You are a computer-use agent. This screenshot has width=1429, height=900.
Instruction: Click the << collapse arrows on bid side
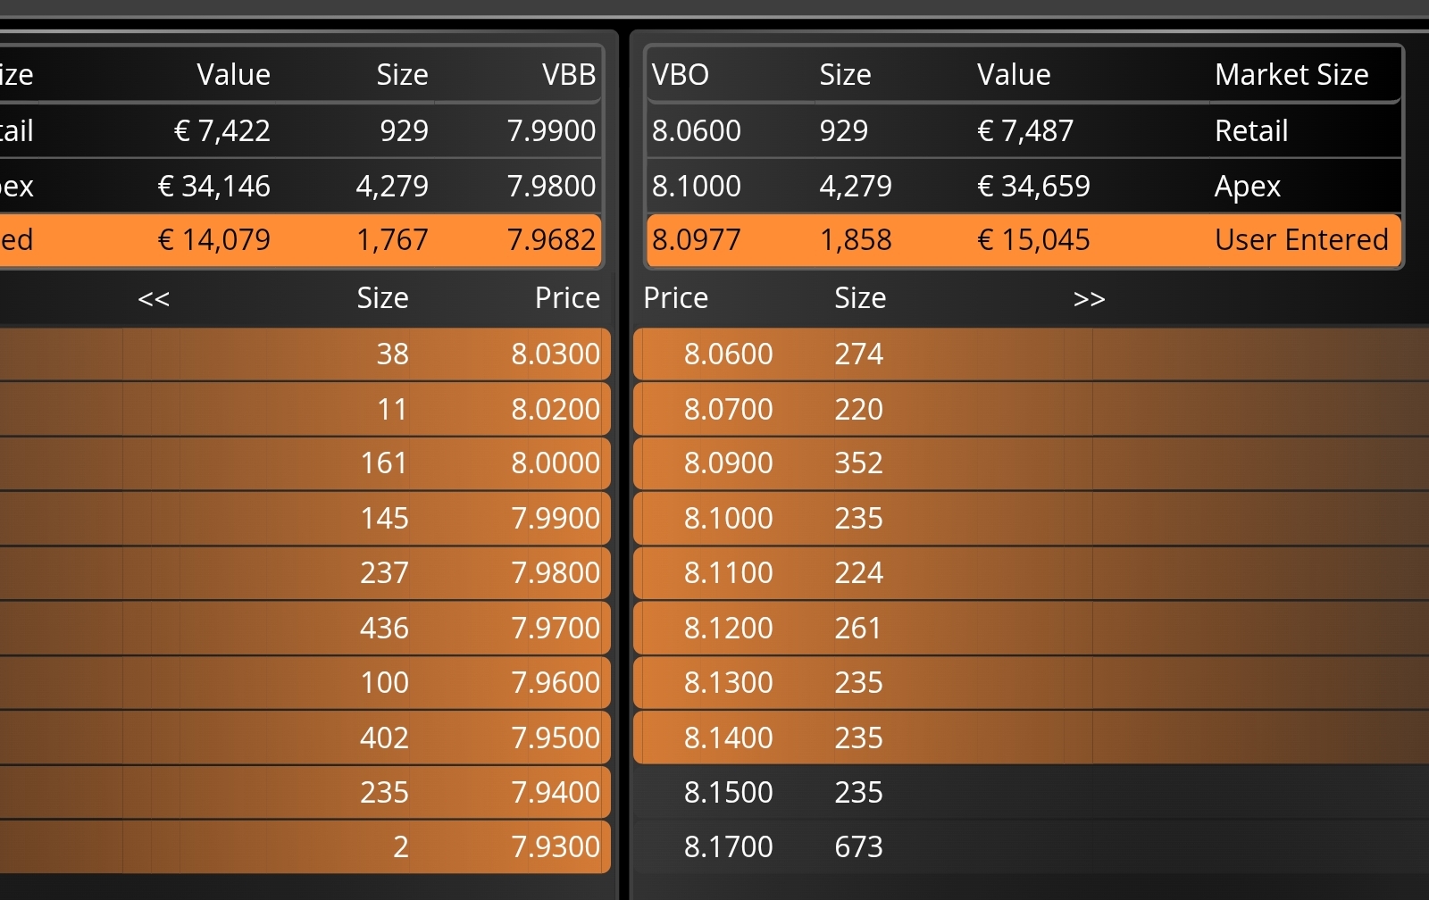point(154,298)
